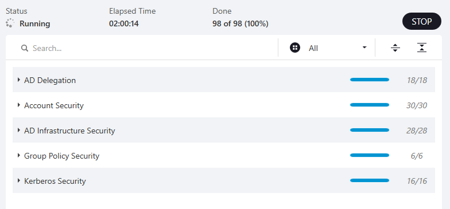Expand the AD Delegation category
Image resolution: width=450 pixels, height=209 pixels.
pyautogui.click(x=18, y=80)
